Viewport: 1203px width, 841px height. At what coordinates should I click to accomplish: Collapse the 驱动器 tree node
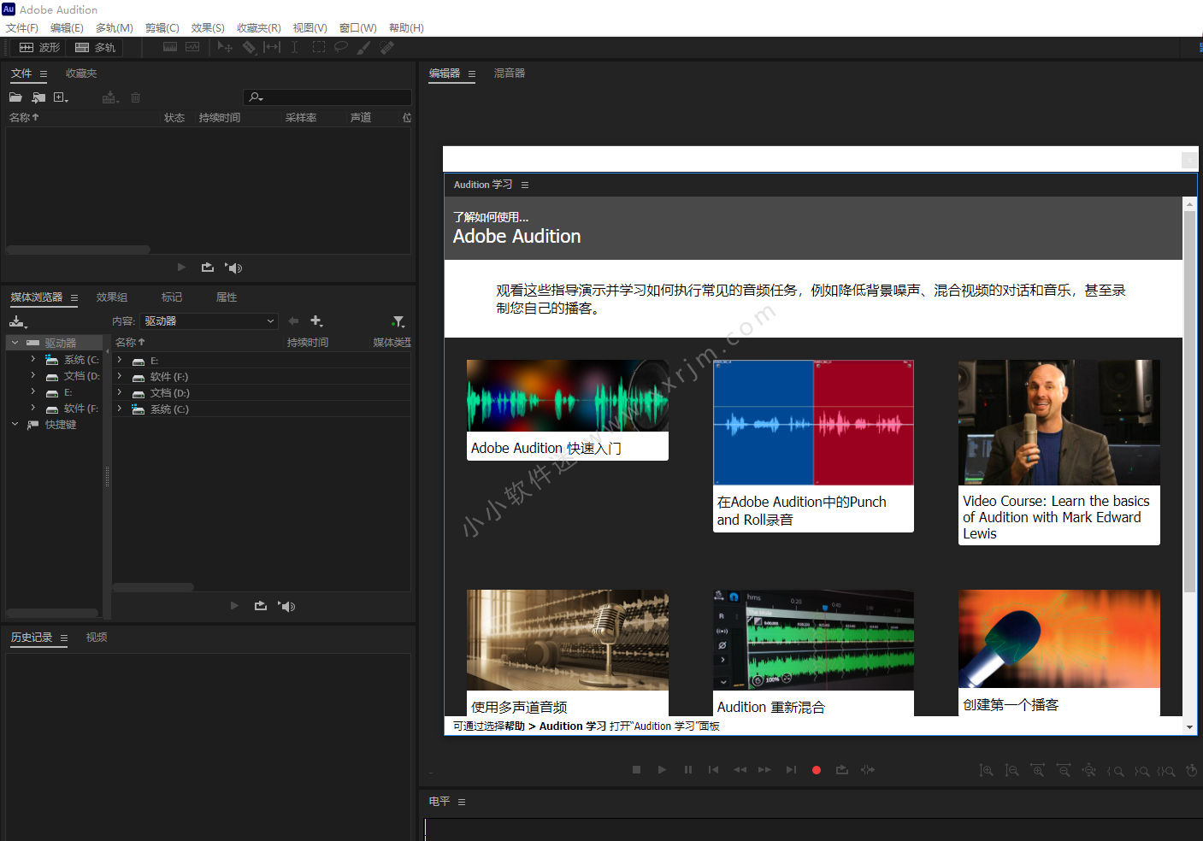tap(15, 343)
